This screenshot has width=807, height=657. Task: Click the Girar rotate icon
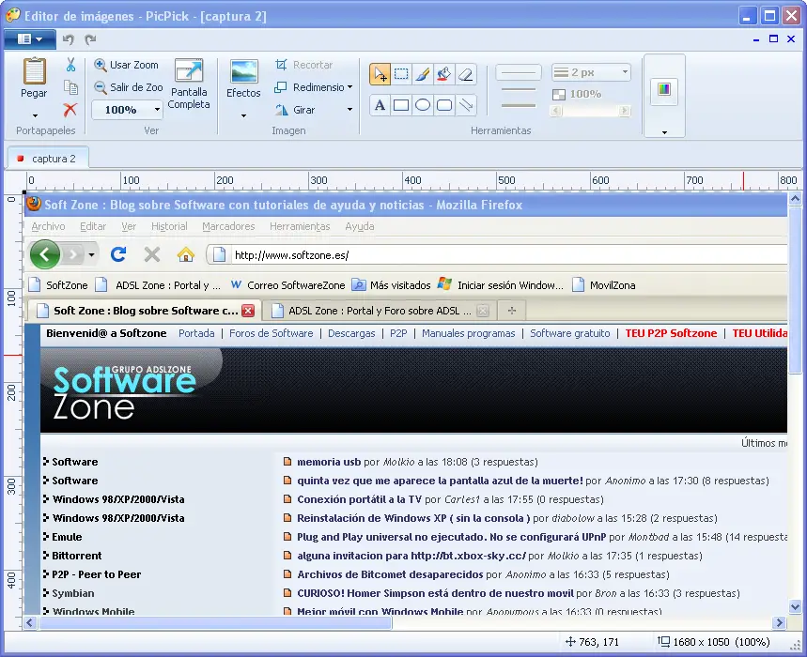(281, 110)
